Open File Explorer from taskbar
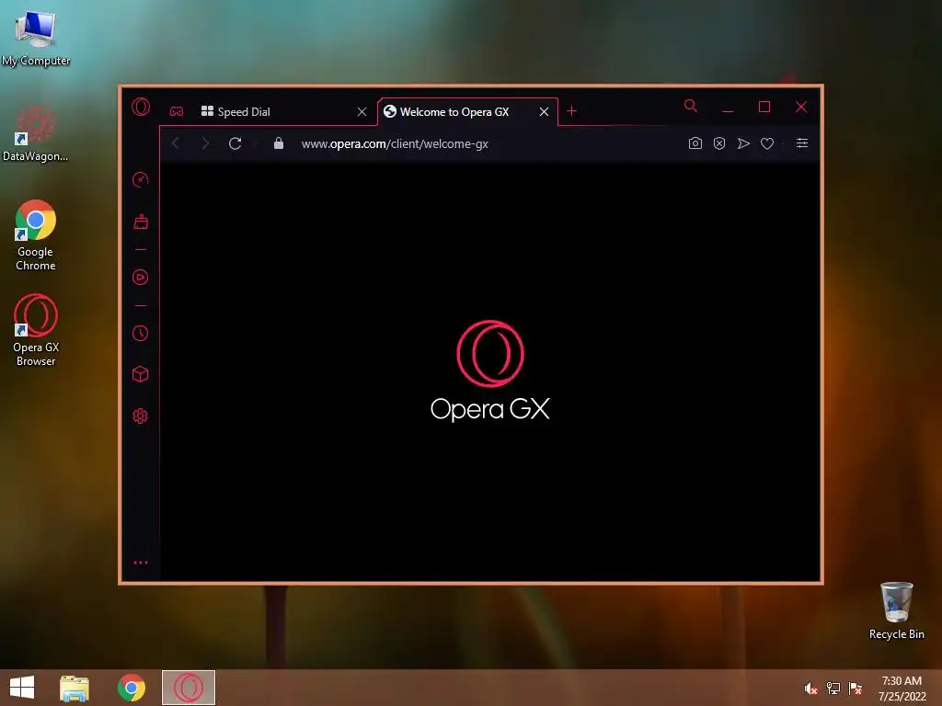Viewport: 942px width, 706px height. [x=75, y=688]
